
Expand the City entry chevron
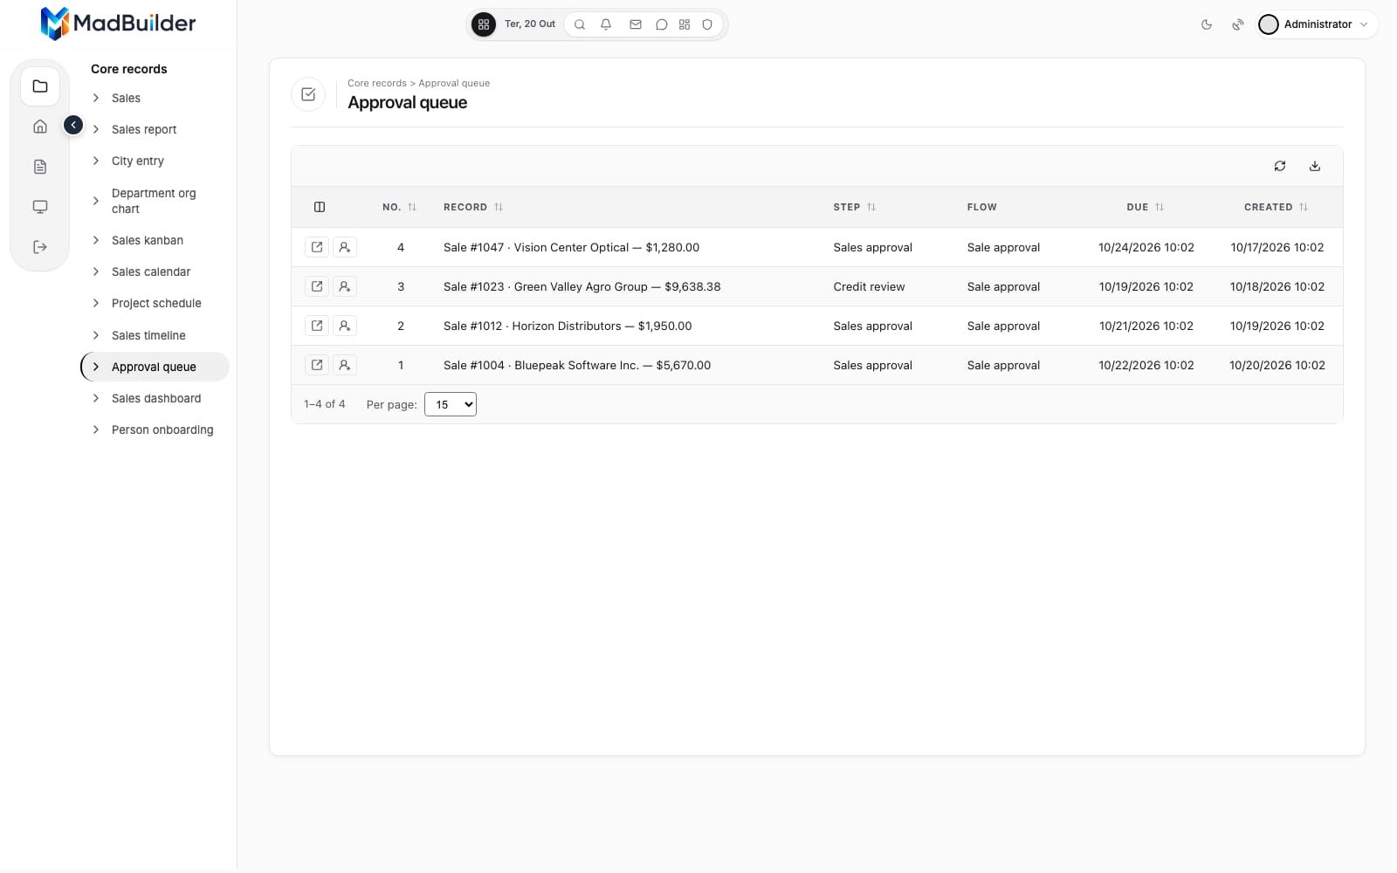coord(96,161)
